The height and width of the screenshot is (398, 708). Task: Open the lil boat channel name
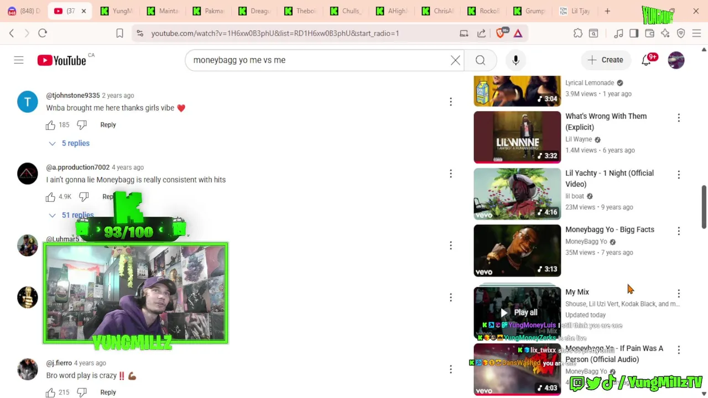pos(575,196)
